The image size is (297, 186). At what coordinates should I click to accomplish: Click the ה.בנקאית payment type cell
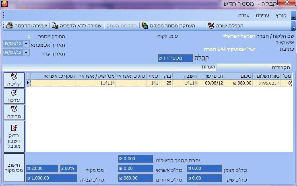click(x=267, y=83)
